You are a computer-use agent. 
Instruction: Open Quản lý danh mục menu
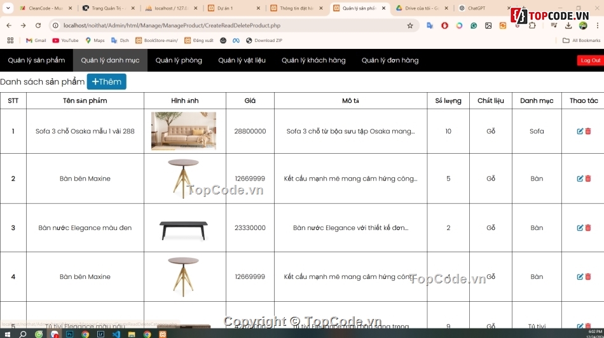pyautogui.click(x=110, y=60)
